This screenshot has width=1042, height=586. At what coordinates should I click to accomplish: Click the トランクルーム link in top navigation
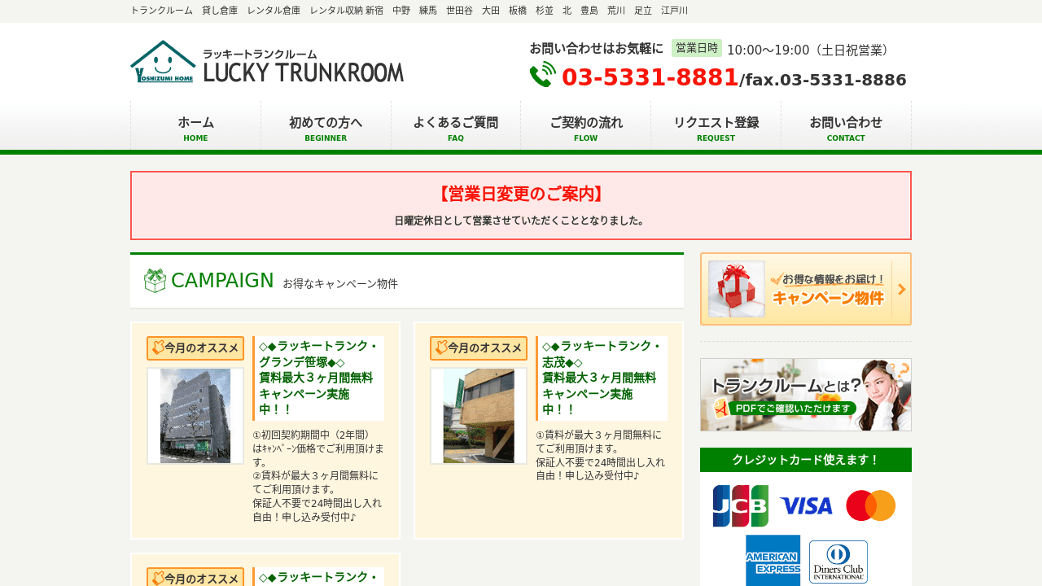click(x=161, y=11)
